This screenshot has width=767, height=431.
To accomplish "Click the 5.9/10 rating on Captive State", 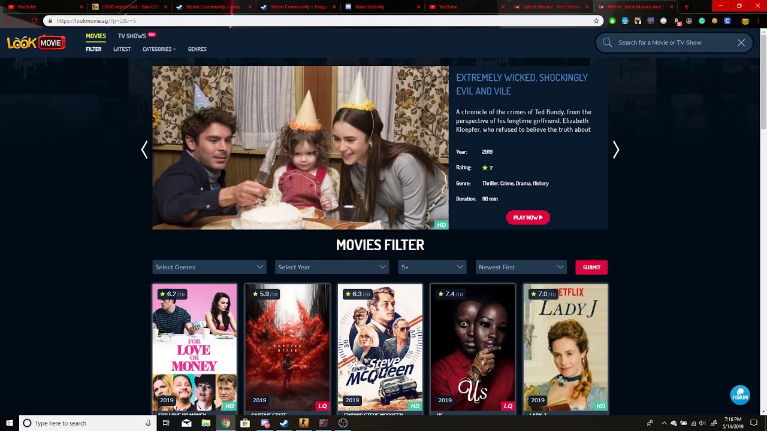I will point(265,294).
